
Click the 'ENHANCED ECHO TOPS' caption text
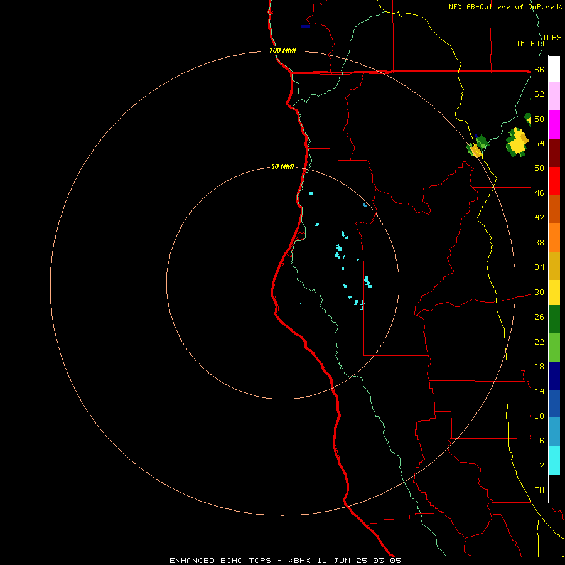pyautogui.click(x=220, y=561)
